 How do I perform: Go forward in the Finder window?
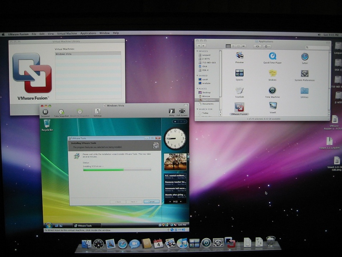pyautogui.click(x=203, y=46)
